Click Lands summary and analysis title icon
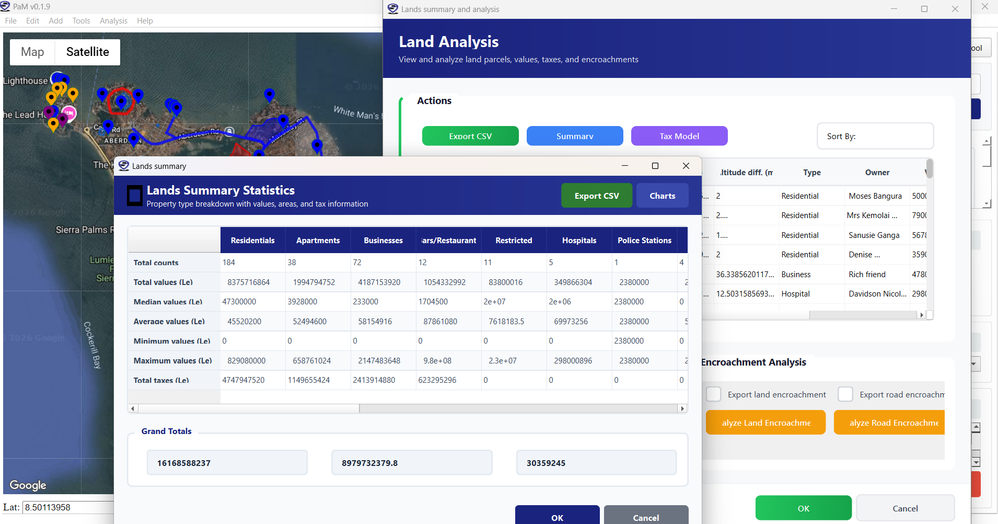 [393, 9]
